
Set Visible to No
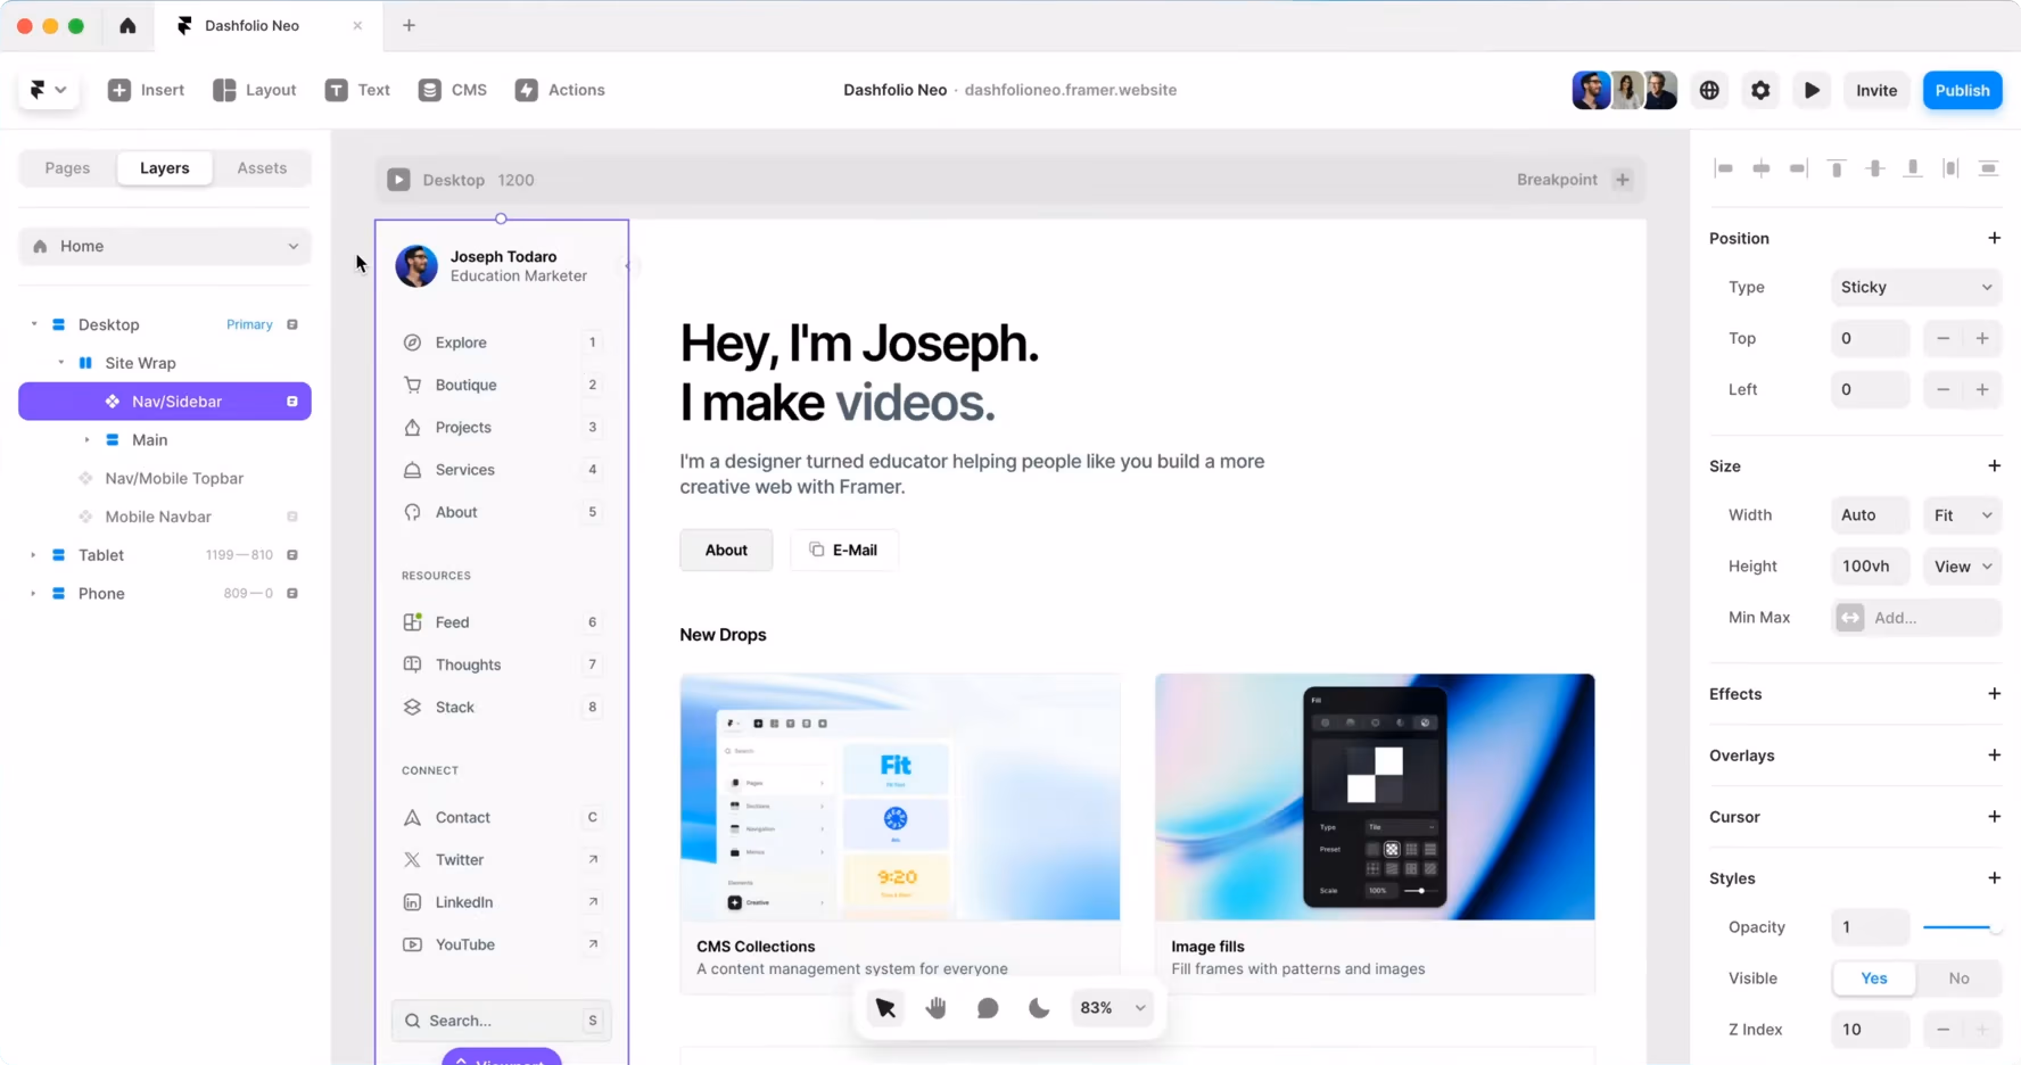click(1958, 978)
